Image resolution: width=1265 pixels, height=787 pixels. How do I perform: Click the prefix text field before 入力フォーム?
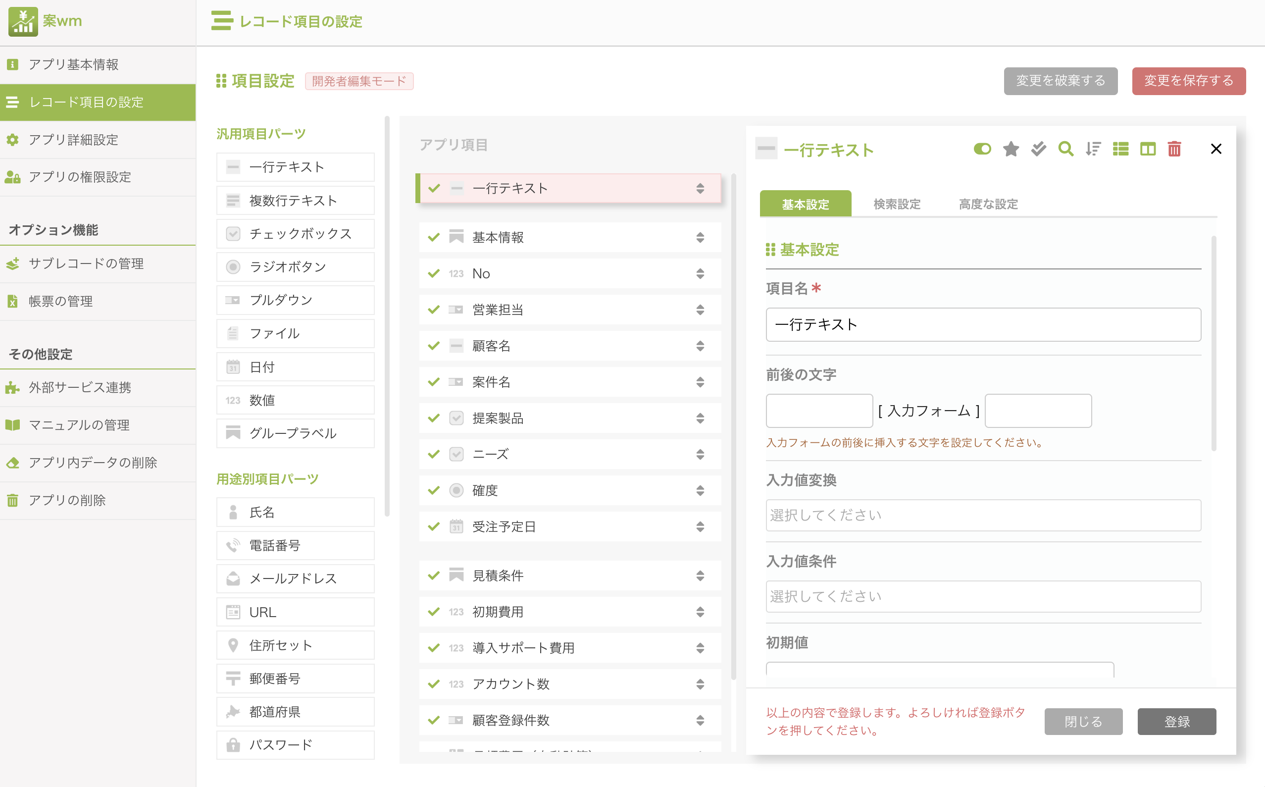[819, 411]
